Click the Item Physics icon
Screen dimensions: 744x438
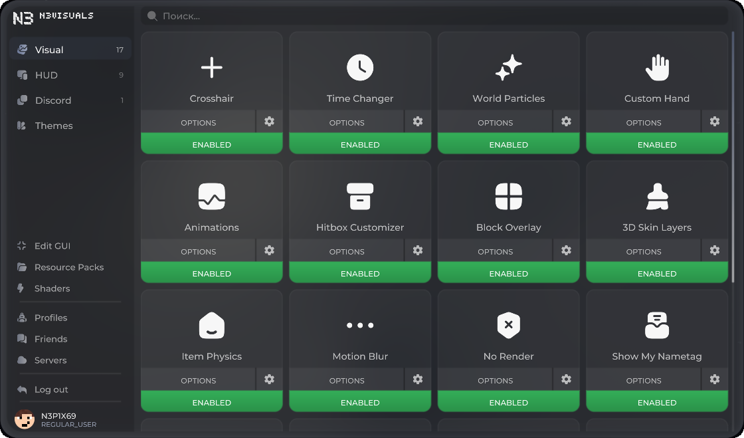coord(212,326)
